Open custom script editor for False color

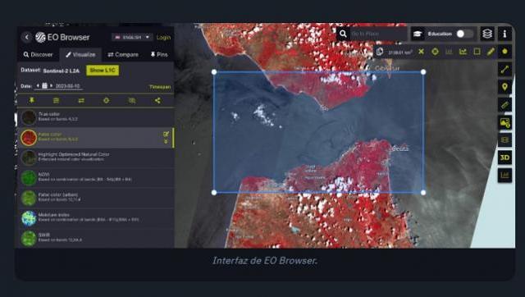(x=166, y=134)
